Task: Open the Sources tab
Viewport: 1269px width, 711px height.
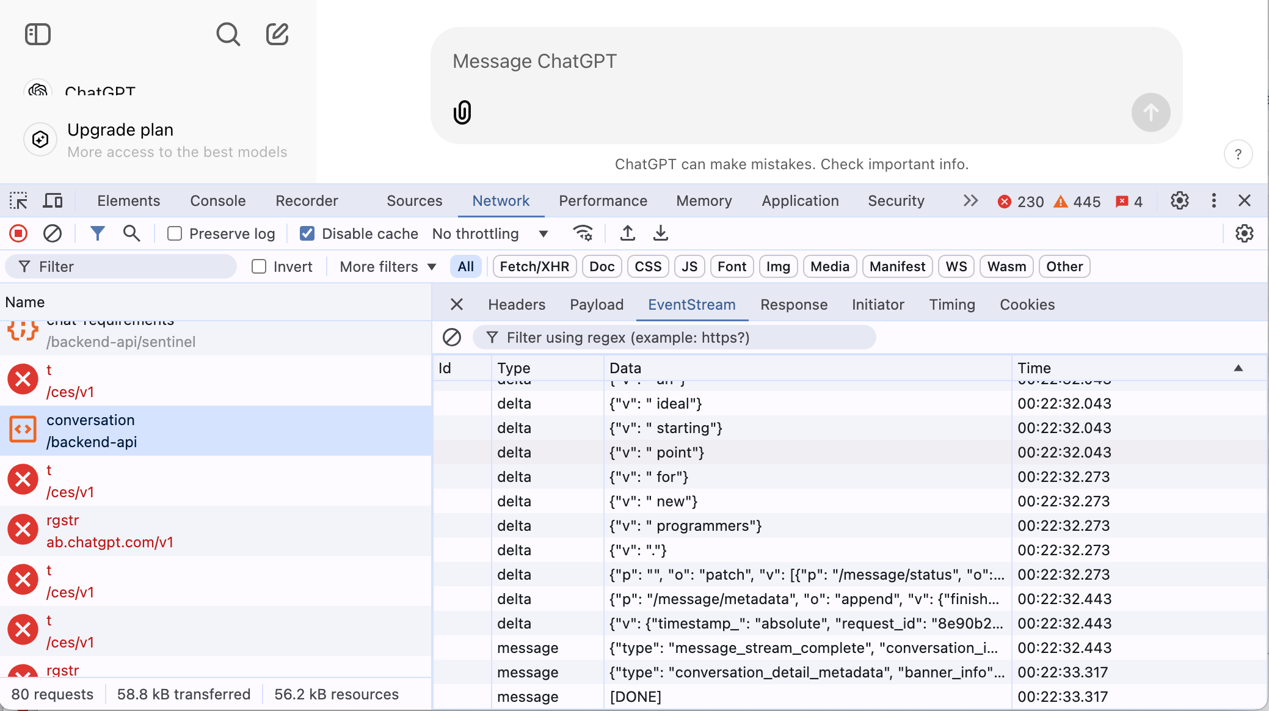Action: (x=414, y=201)
